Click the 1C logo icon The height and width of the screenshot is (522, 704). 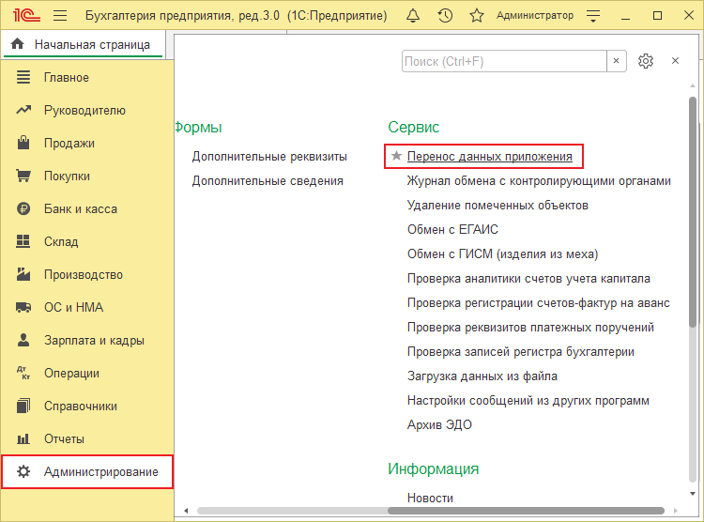click(x=26, y=15)
